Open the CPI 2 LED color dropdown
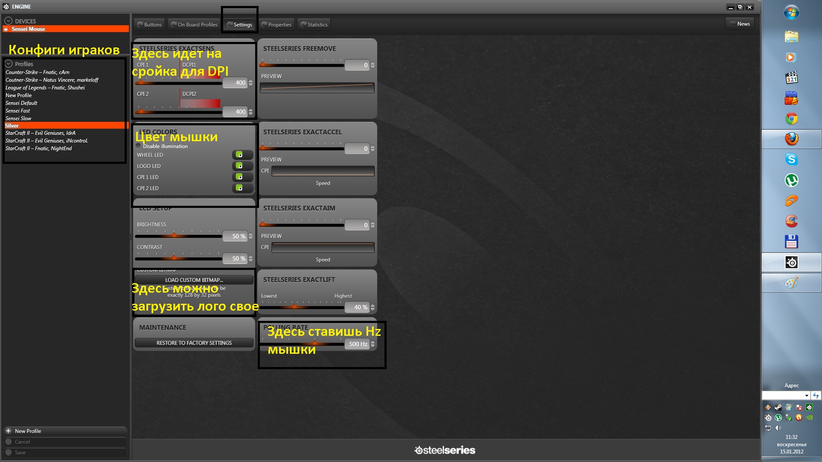This screenshot has height=462, width=822. [242, 188]
